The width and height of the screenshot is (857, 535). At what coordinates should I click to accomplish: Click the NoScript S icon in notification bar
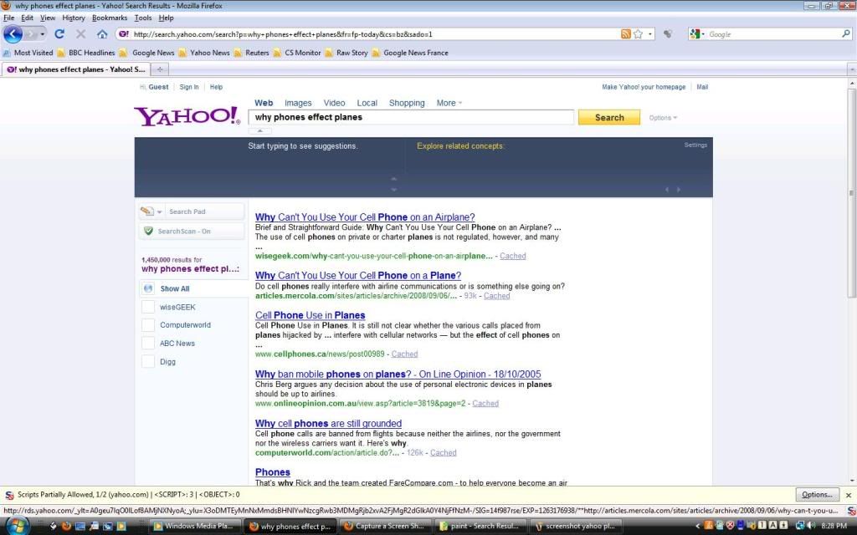point(9,495)
